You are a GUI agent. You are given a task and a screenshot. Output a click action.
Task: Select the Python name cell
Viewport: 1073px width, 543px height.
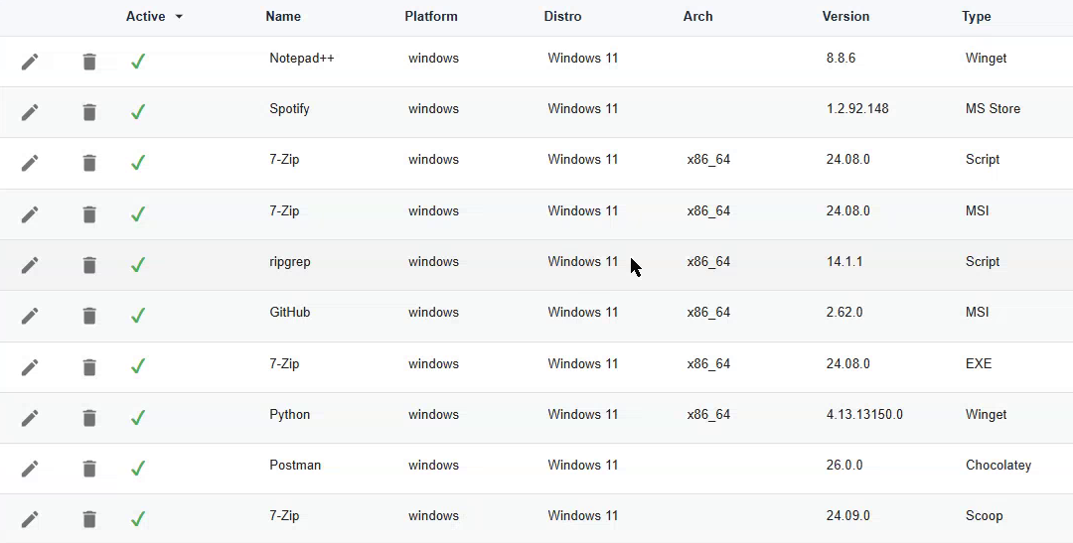pos(289,414)
